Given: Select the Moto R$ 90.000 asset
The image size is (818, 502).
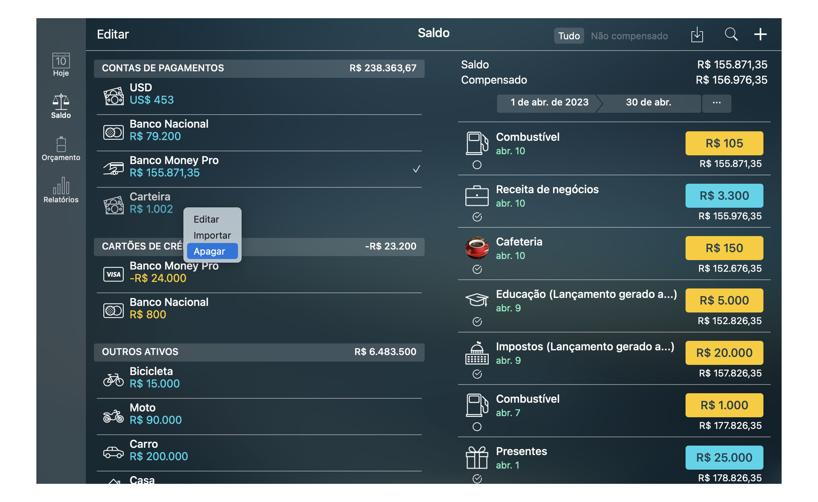Looking at the screenshot, I should point(259,417).
